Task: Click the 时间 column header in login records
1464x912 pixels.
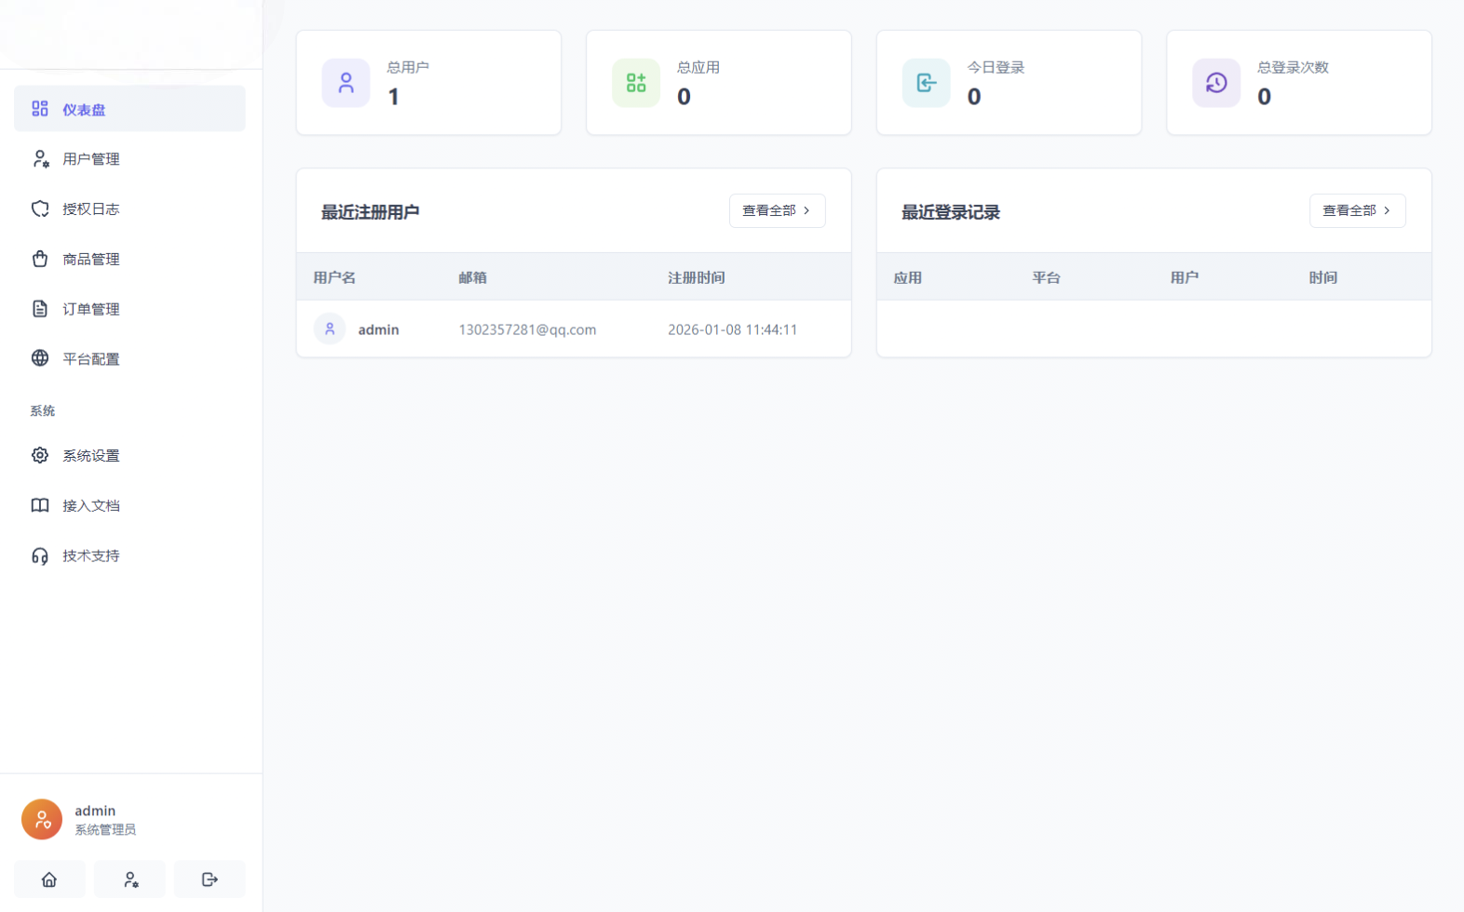Action: tap(1322, 277)
